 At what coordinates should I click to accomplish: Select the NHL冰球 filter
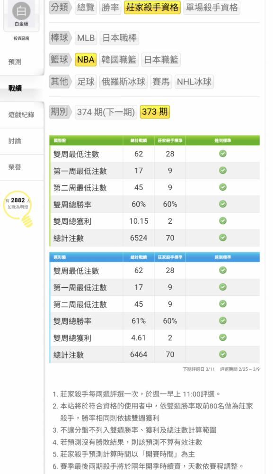[x=194, y=82]
